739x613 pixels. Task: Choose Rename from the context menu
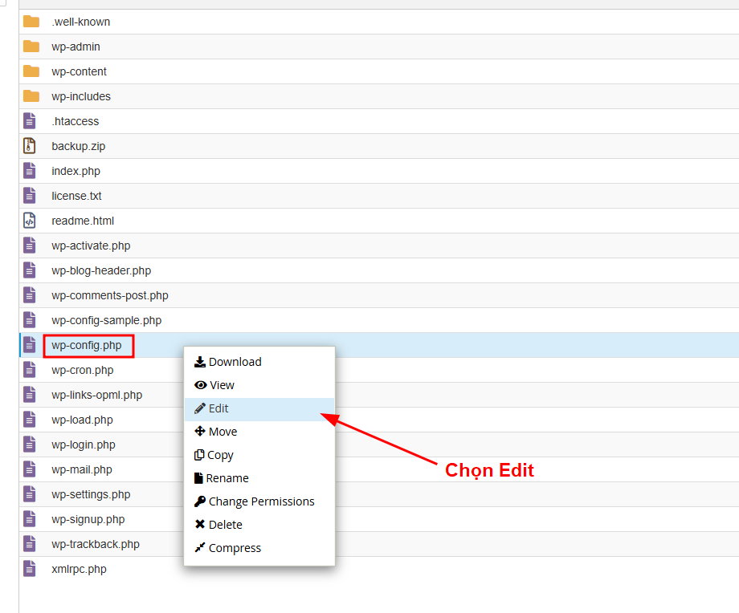point(259,478)
